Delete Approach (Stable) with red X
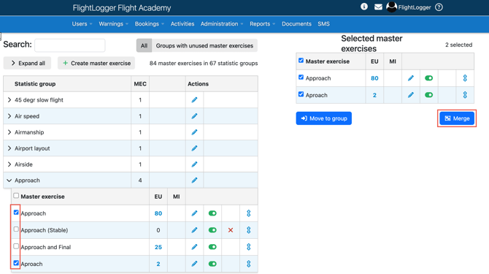 coord(231,230)
